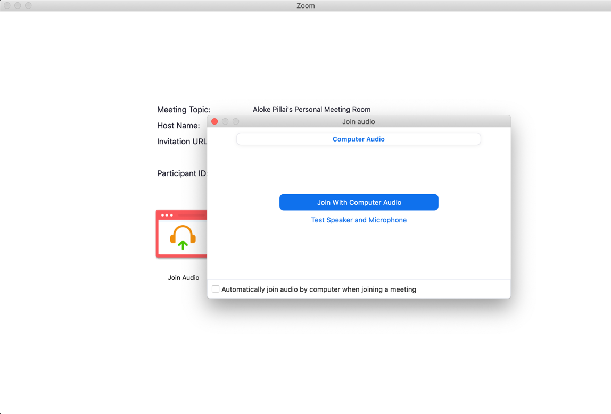Close the Join audio dialog via red button

[x=214, y=121]
